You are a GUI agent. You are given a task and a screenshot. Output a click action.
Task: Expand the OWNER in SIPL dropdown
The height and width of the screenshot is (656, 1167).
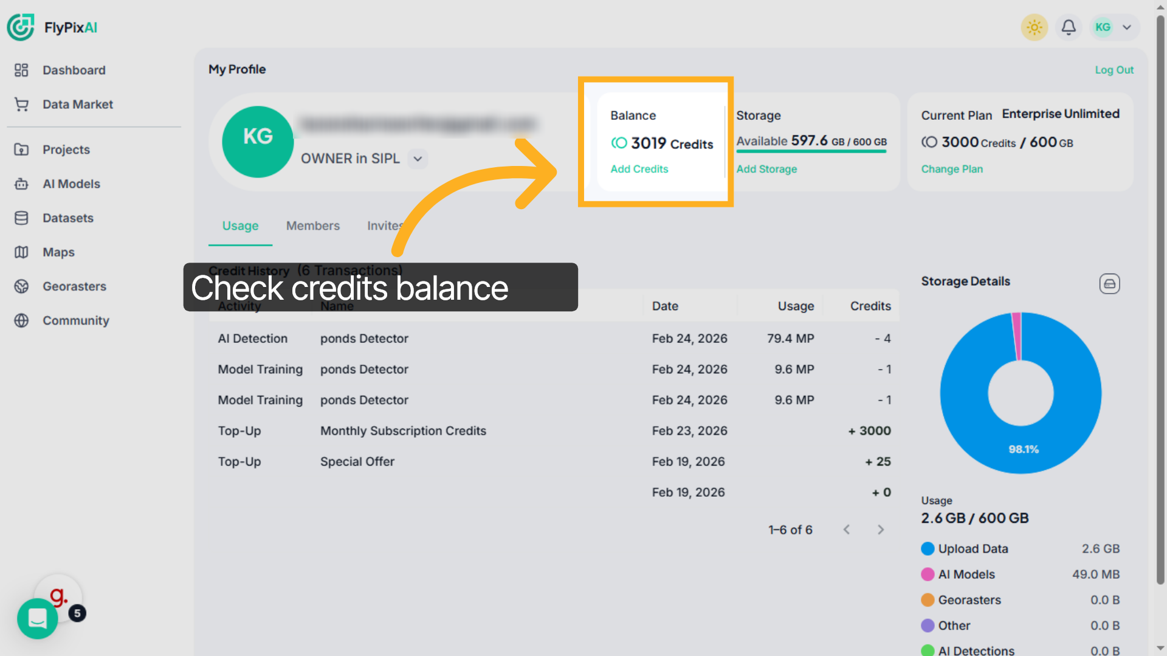pos(418,159)
